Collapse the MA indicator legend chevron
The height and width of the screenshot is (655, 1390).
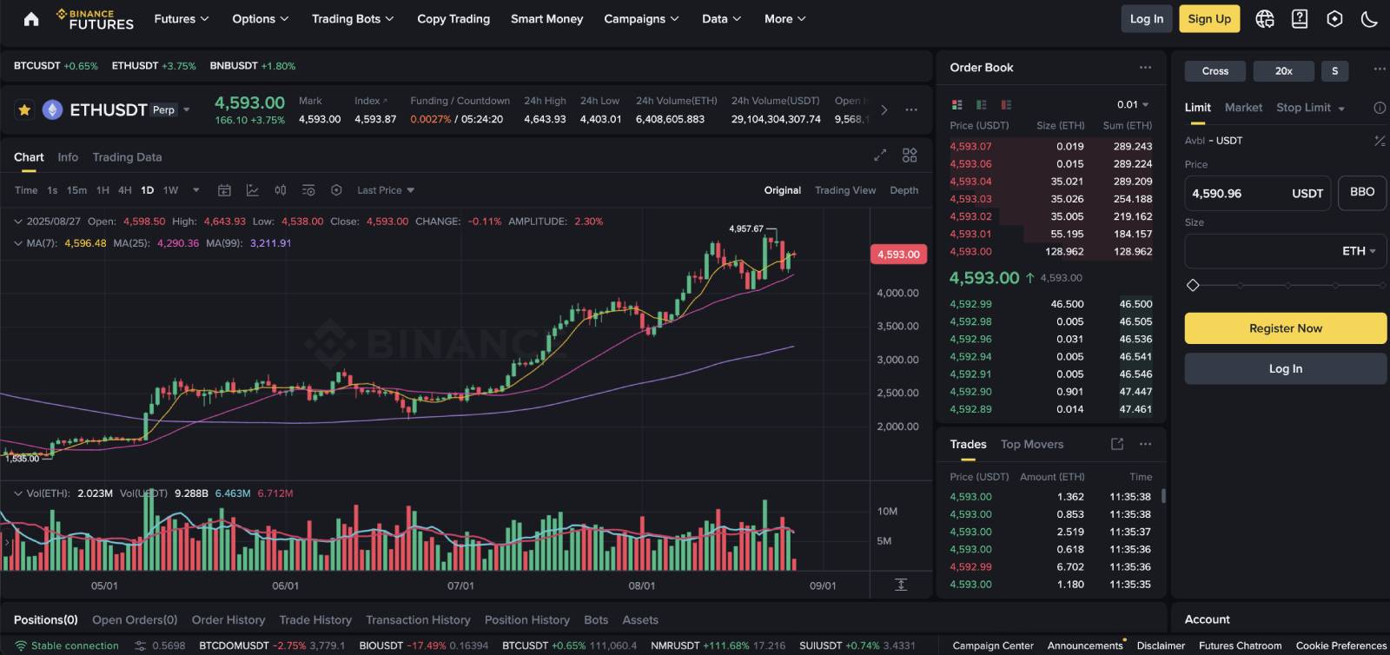(18, 243)
